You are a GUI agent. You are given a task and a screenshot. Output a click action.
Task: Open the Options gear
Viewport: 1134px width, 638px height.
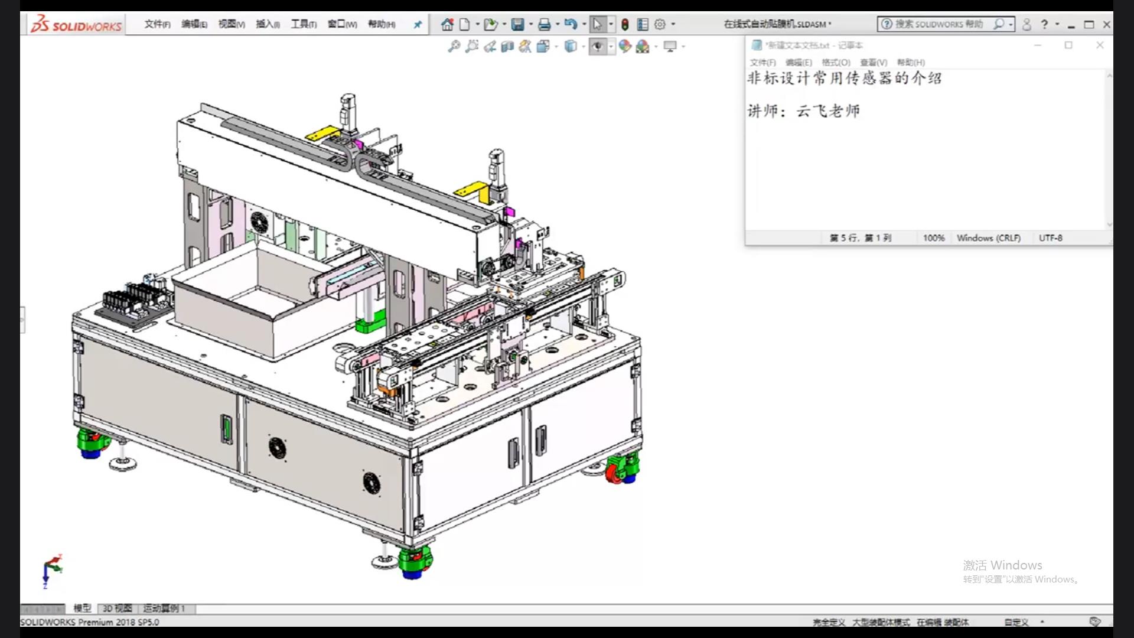pos(660,24)
